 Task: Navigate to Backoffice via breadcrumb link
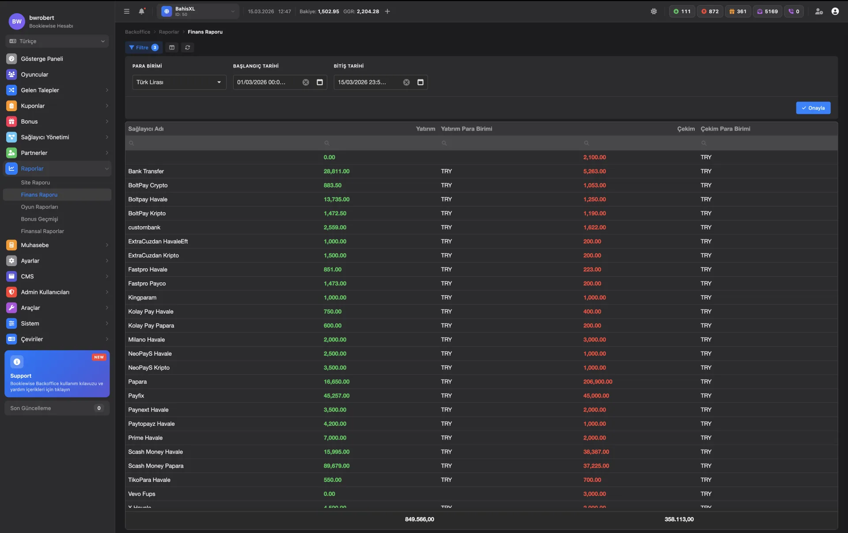click(137, 32)
